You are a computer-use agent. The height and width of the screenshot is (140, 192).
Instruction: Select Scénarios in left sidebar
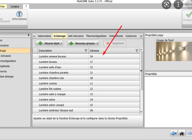(x=15, y=71)
